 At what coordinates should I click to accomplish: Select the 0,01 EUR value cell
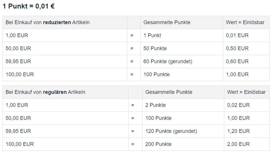point(246,35)
